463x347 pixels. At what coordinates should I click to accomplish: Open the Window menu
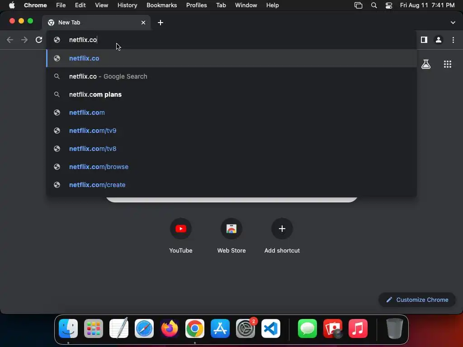pos(246,5)
